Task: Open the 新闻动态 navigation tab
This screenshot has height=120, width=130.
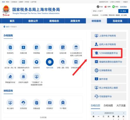Action: tap(54, 21)
